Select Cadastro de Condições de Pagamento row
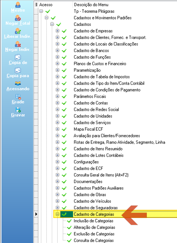Viewport: 177px width, 243px height. click(107, 90)
